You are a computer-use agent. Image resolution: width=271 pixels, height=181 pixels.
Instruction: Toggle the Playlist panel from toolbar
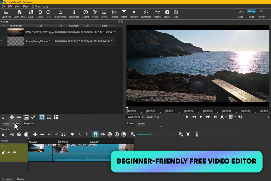click(104, 14)
